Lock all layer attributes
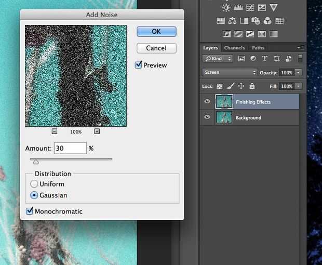Viewport: 322px width, 265px height. (252, 86)
